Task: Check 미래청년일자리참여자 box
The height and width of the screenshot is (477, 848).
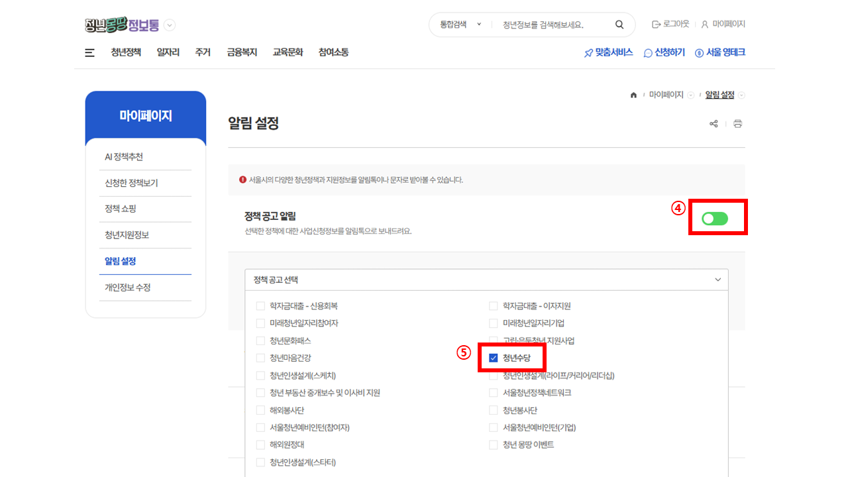Action: pyautogui.click(x=260, y=323)
